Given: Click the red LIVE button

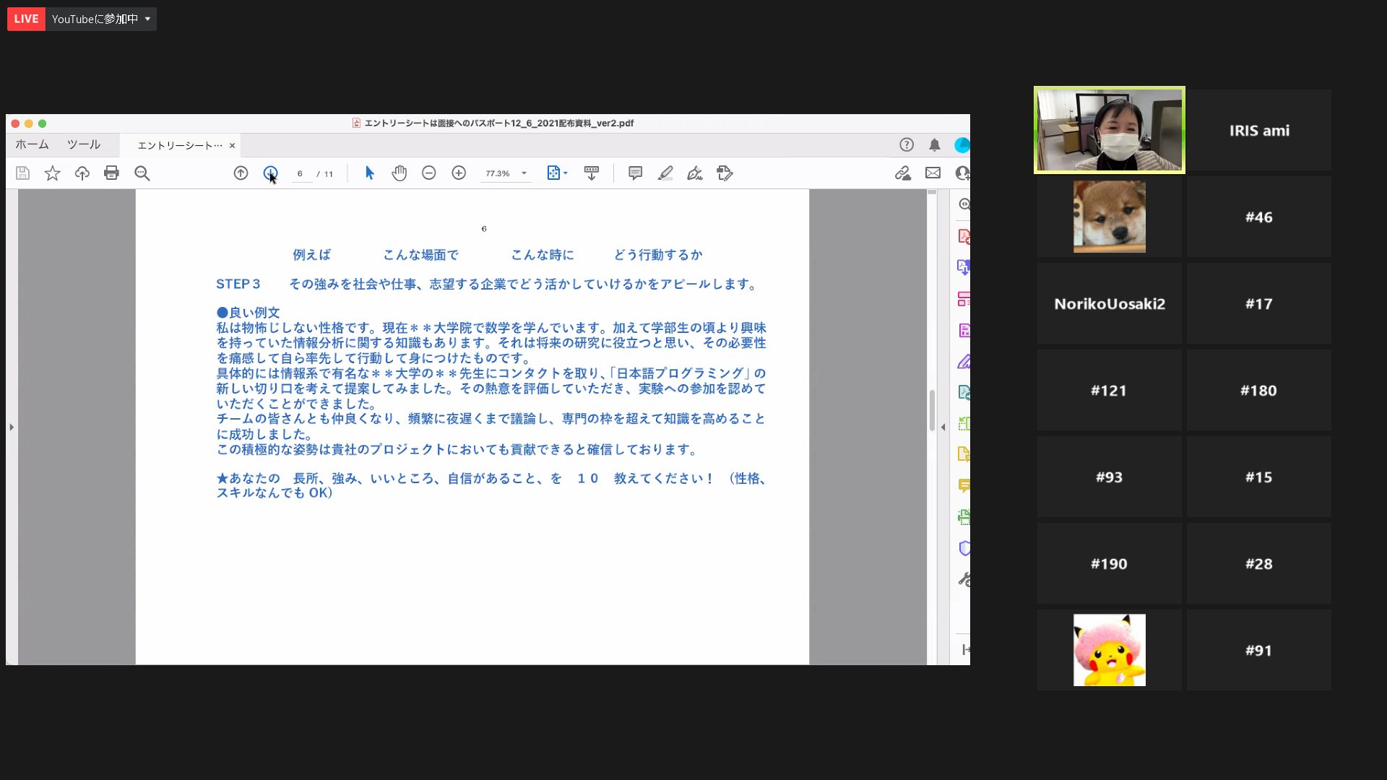Looking at the screenshot, I should pos(26,19).
